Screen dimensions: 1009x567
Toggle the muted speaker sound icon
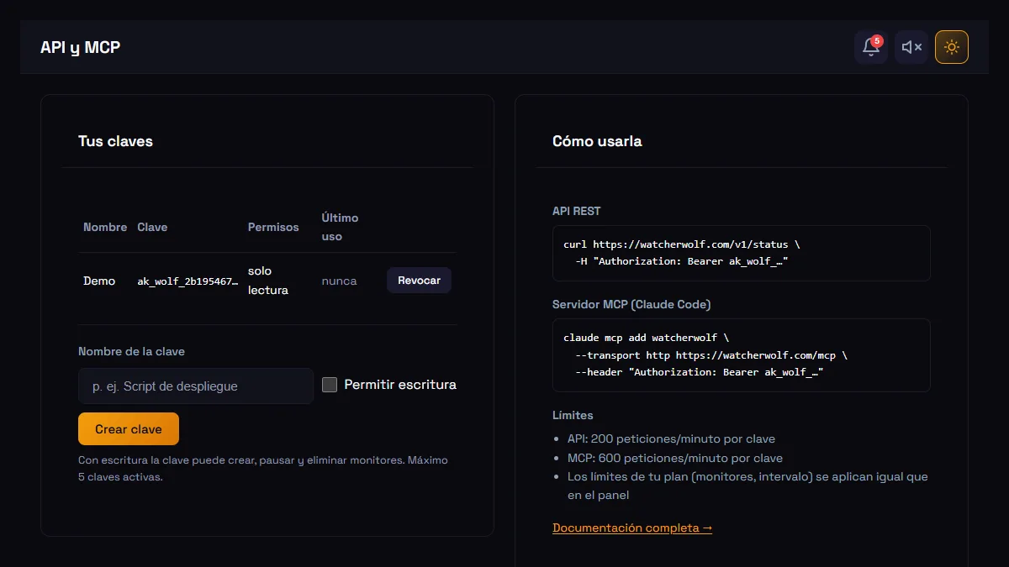click(x=911, y=47)
